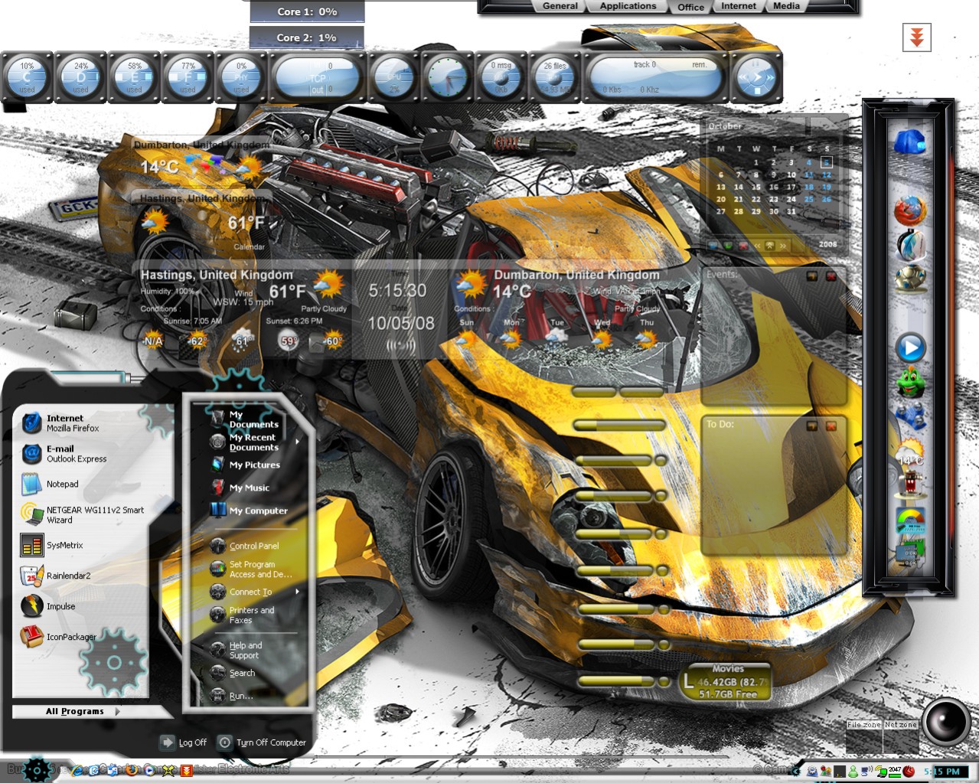Click CPU usage gauge
This screenshot has width=979, height=783.
[393, 77]
